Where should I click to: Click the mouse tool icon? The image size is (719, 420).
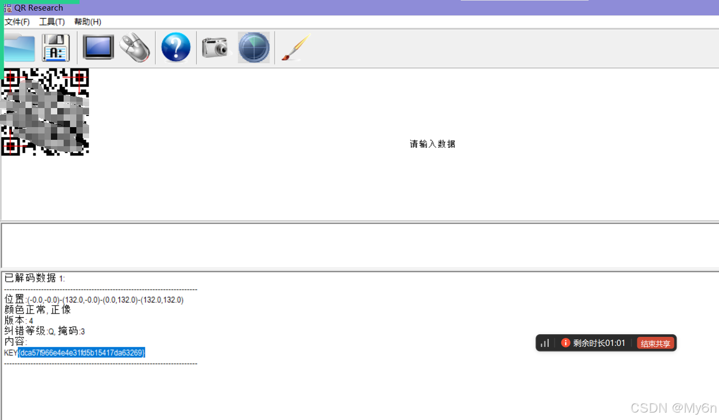pyautogui.click(x=134, y=48)
